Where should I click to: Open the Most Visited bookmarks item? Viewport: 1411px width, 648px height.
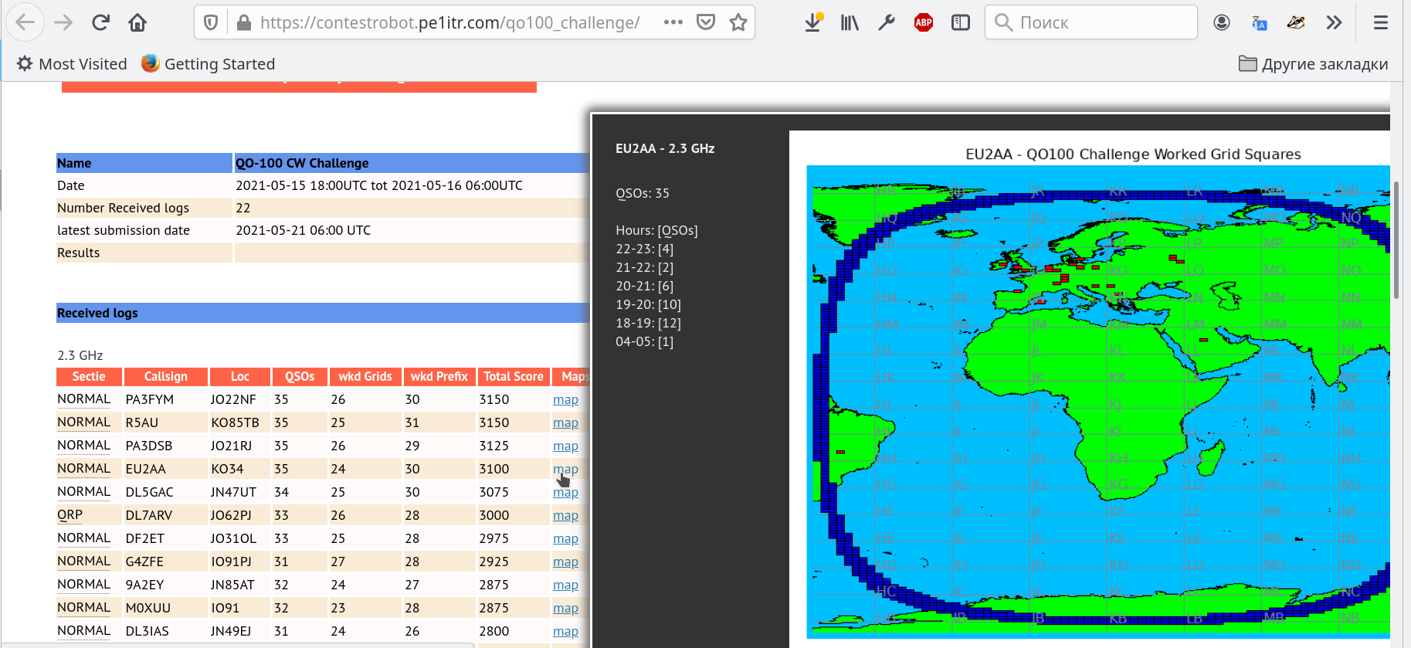[72, 64]
